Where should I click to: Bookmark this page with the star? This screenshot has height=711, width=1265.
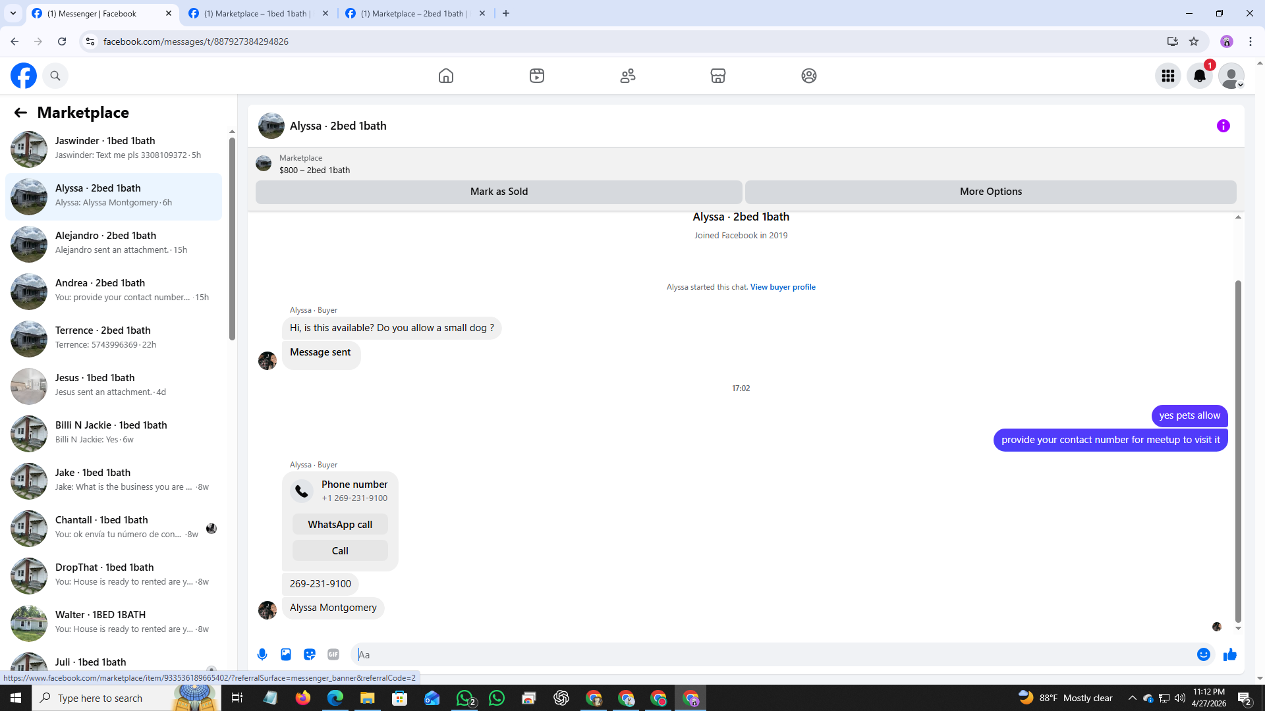[x=1194, y=41]
